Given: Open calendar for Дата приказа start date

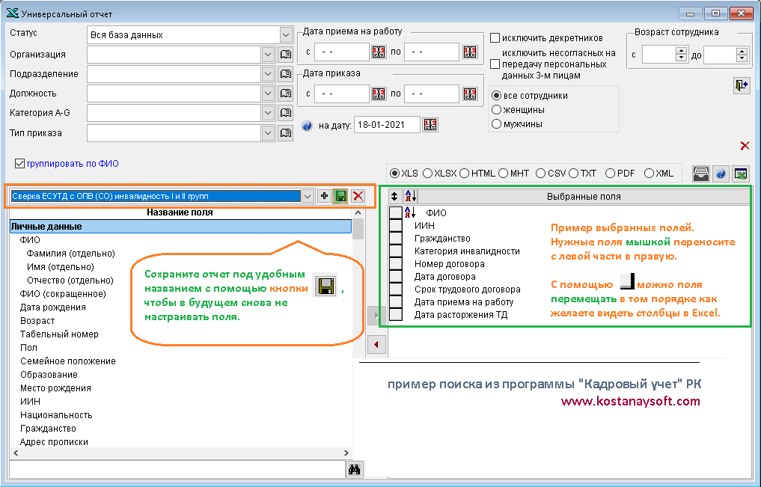Looking at the screenshot, I should coord(379,94).
